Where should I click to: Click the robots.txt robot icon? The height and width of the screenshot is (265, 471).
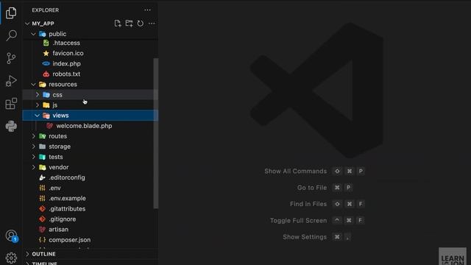tap(46, 74)
